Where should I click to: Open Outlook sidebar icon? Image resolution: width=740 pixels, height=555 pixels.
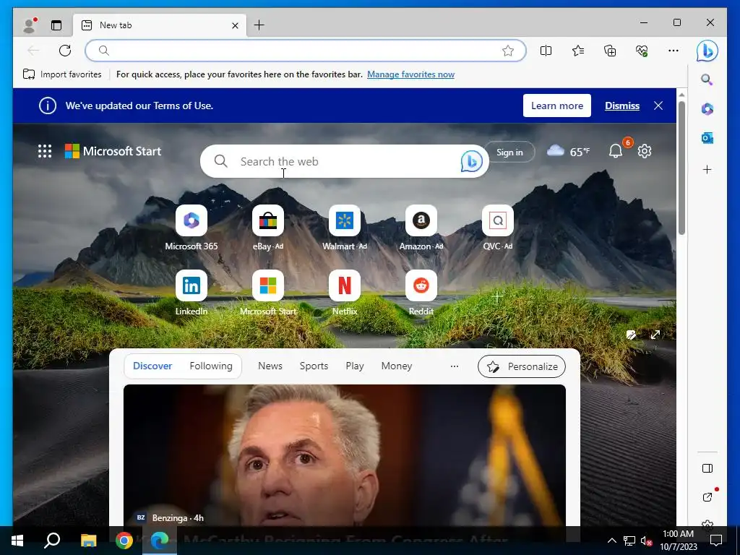pos(707,138)
